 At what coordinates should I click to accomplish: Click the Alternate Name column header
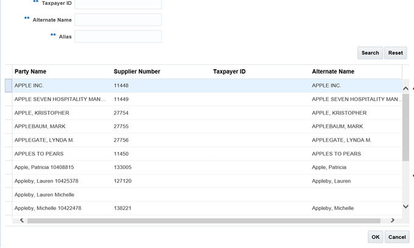(333, 72)
